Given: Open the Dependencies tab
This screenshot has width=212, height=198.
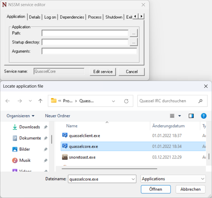Looking at the screenshot, I should 72,17.
